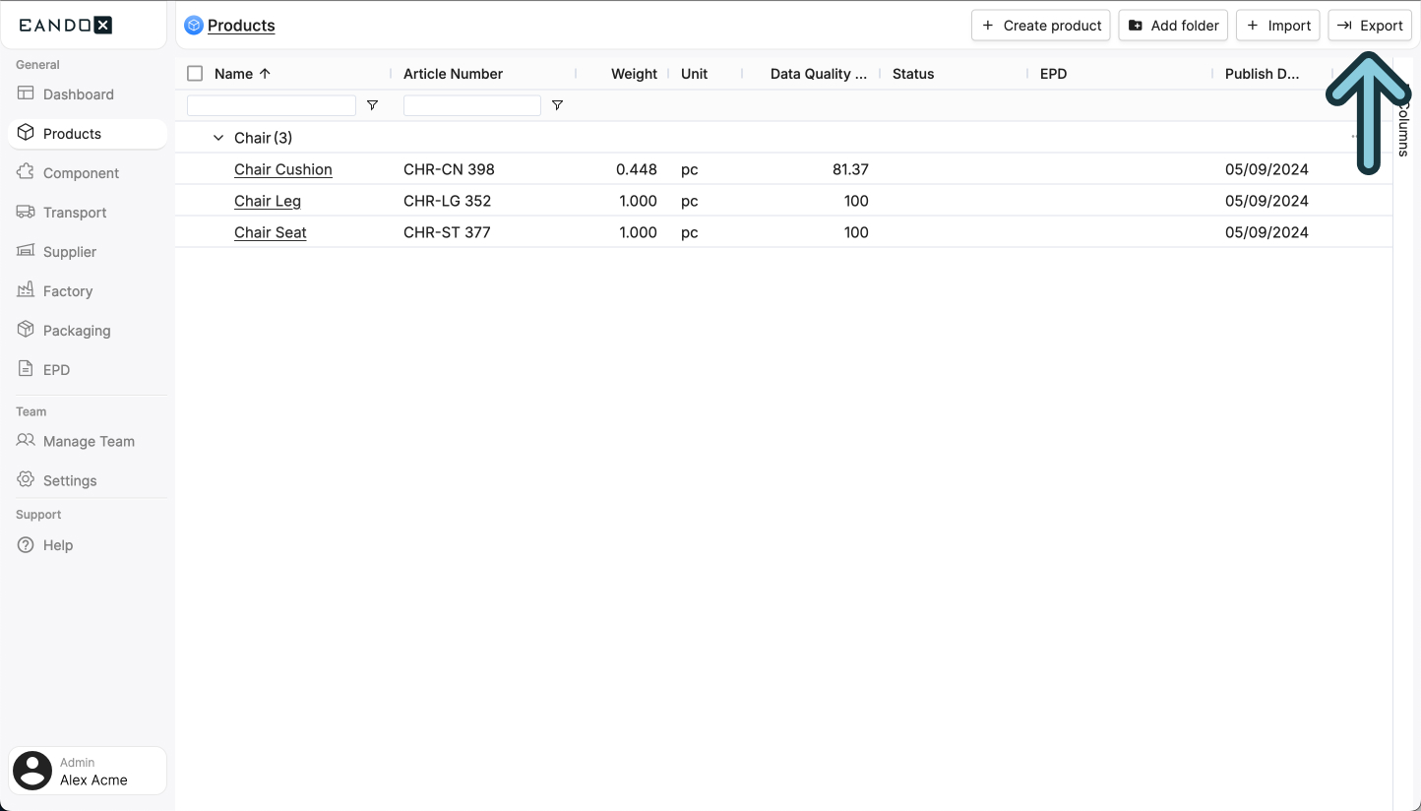Open the Chair Cushion product

click(283, 169)
